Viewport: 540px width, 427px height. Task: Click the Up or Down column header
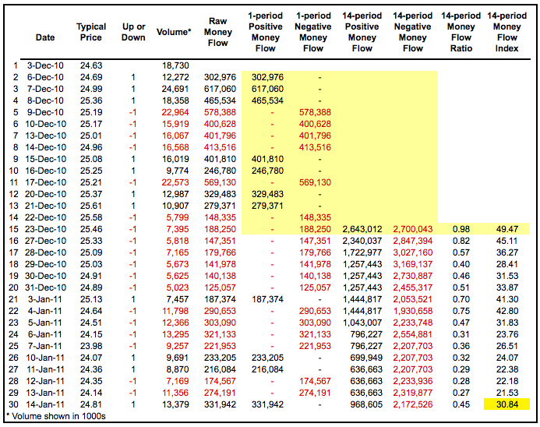coord(133,32)
